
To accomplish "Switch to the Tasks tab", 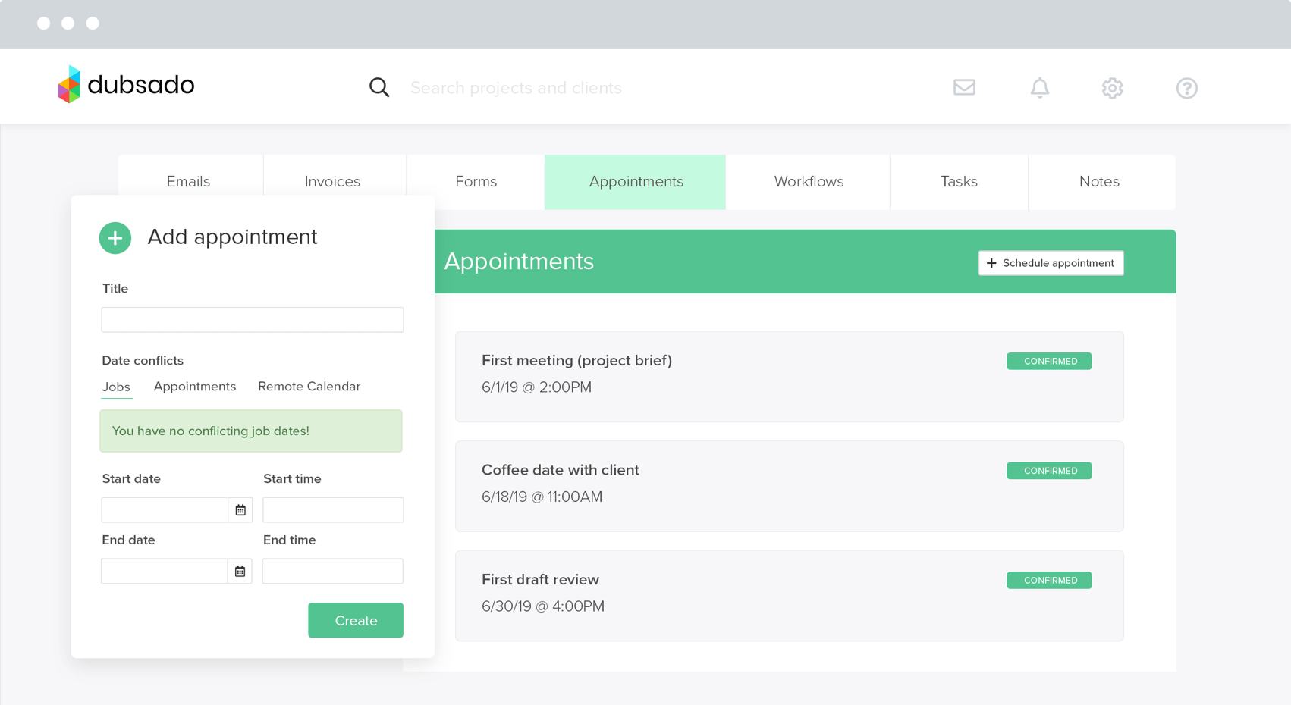I will (x=959, y=182).
